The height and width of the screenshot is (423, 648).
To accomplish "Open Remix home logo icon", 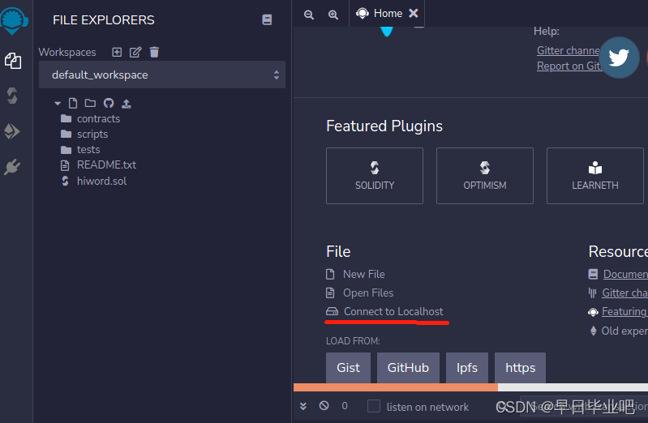I will click(x=14, y=20).
